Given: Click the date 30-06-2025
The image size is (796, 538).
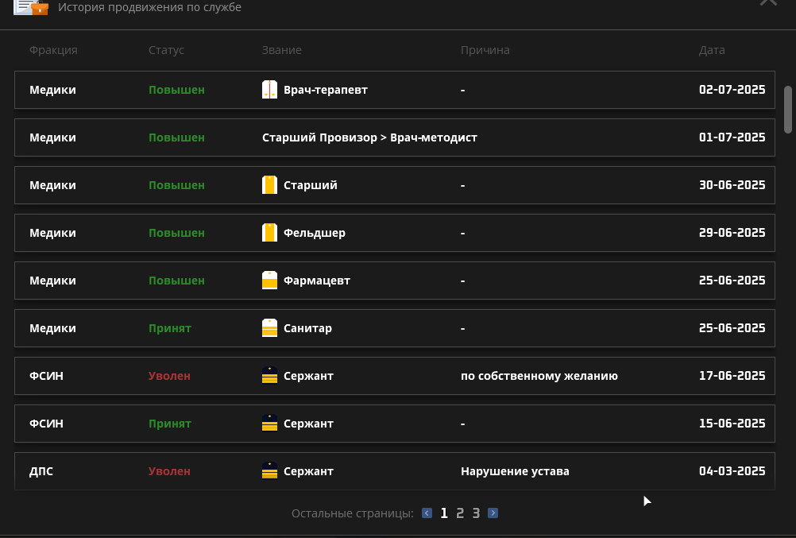Looking at the screenshot, I should (732, 185).
